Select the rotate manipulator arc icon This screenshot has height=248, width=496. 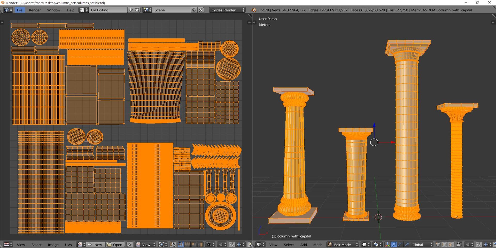(400, 244)
